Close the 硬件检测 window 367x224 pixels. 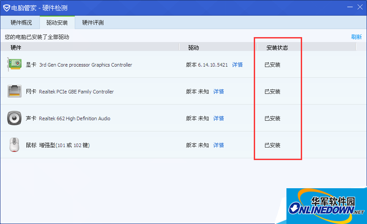click(360, 7)
